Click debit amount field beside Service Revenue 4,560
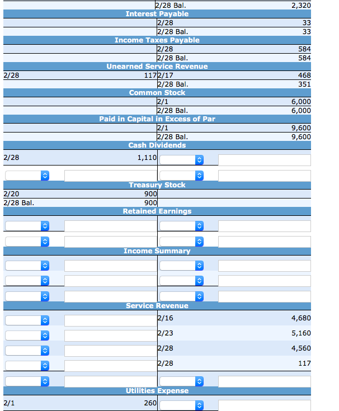 111,351
